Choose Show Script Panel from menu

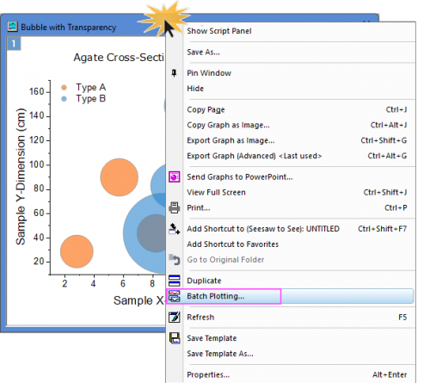click(x=219, y=31)
